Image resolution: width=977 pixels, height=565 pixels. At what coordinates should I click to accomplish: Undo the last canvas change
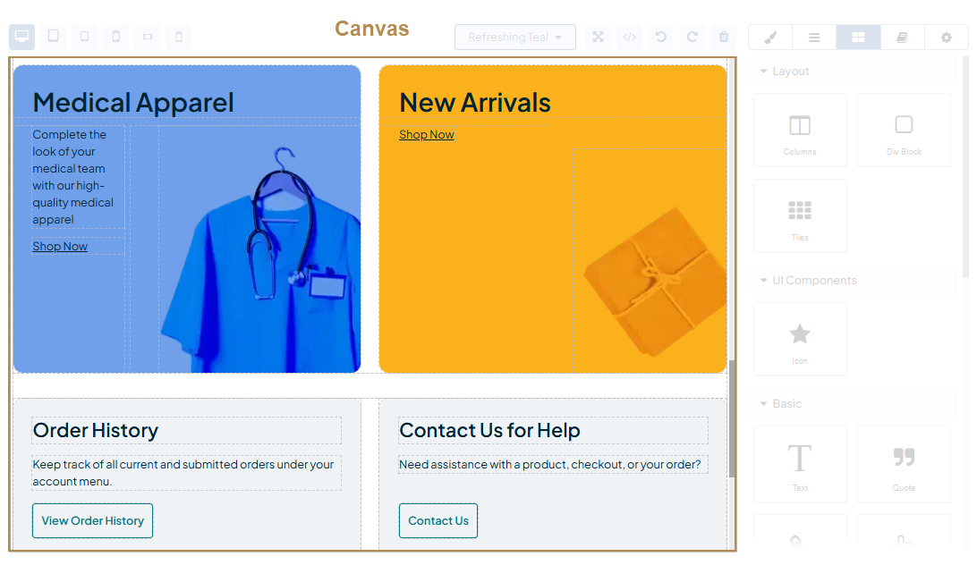pos(661,37)
